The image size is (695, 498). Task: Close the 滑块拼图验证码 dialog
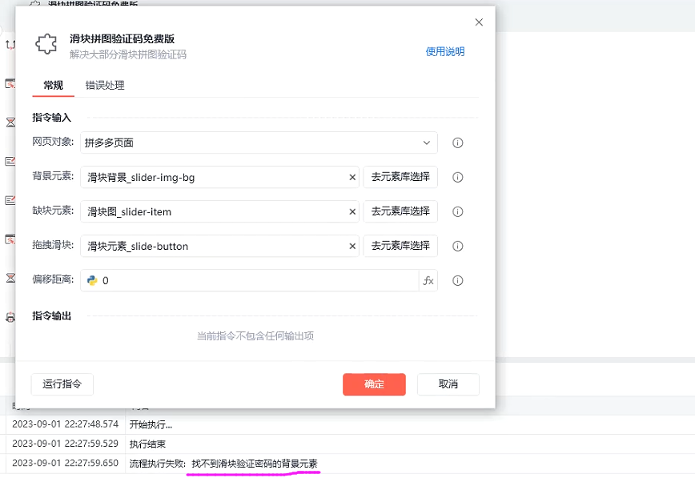(x=479, y=22)
